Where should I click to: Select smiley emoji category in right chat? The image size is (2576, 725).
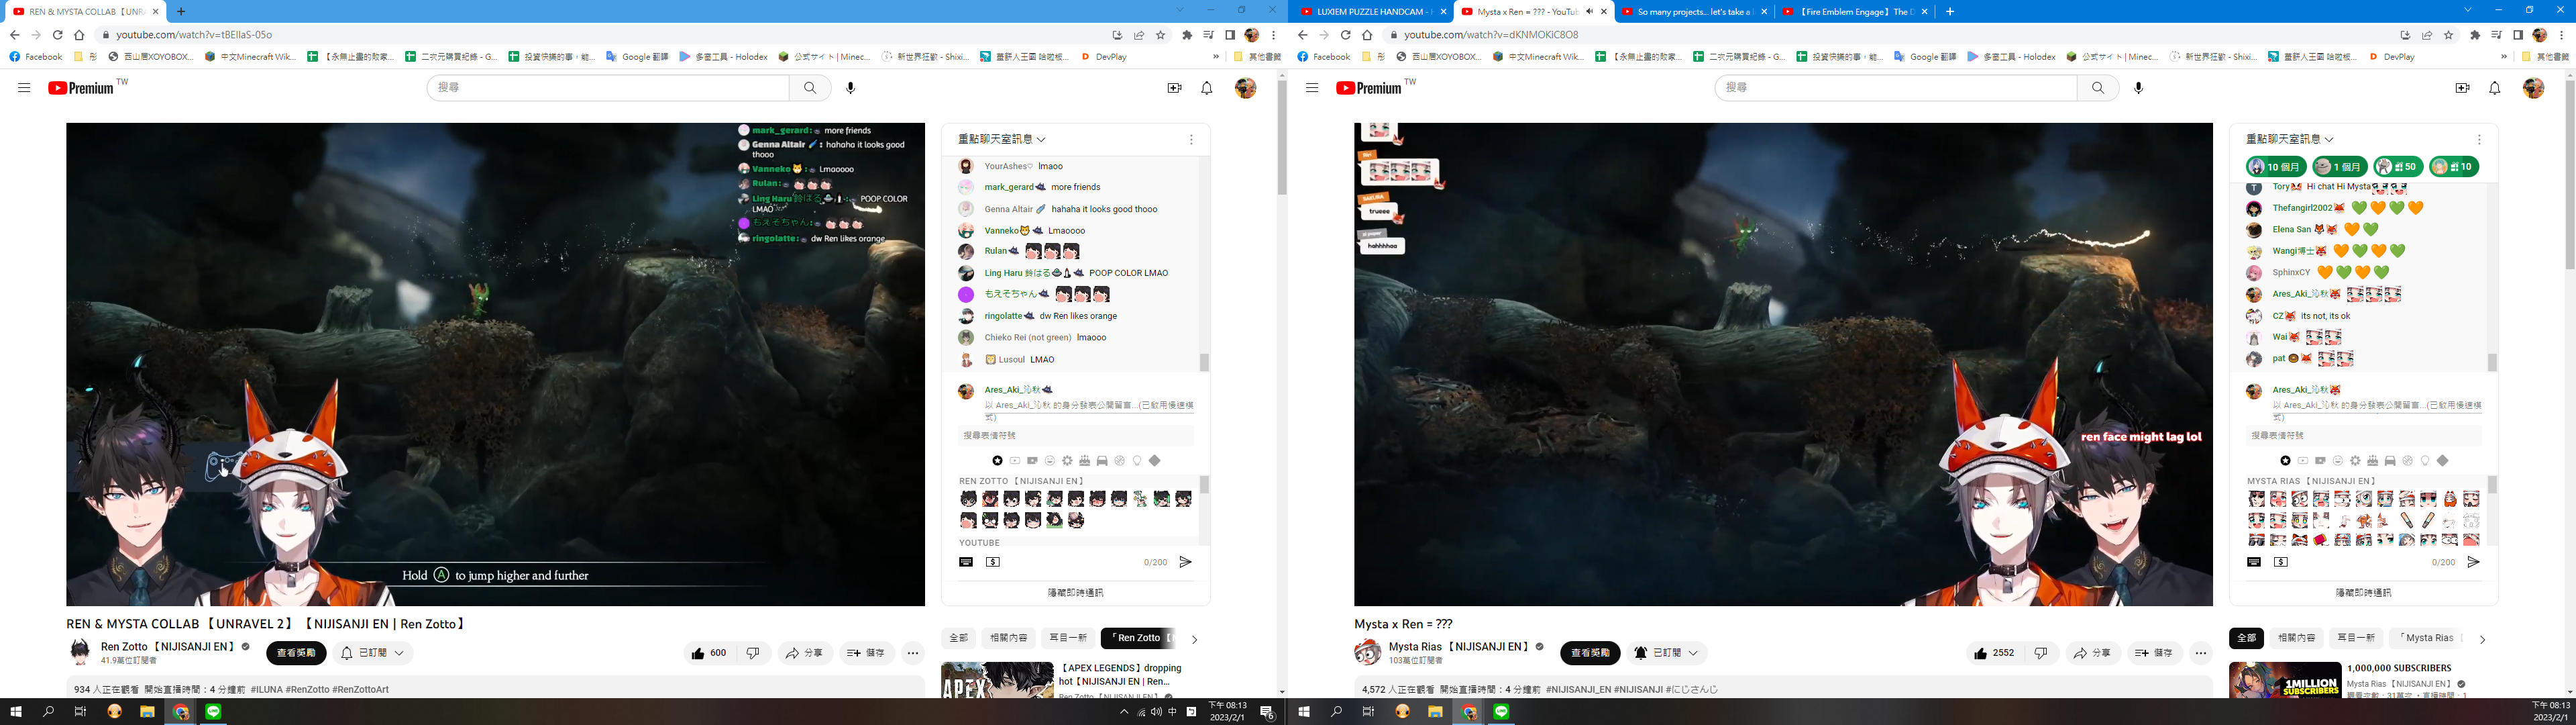click(x=2338, y=461)
